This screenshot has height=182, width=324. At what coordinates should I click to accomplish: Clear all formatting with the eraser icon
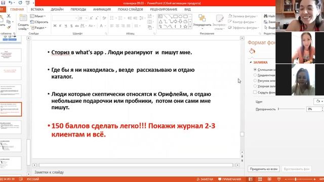[104, 18]
